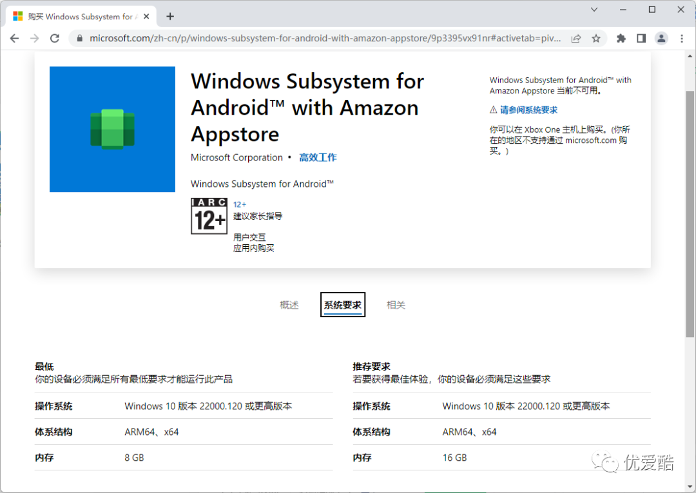696x493 pixels.
Task: Click 应用内购买 descriptor text
Action: 253,248
